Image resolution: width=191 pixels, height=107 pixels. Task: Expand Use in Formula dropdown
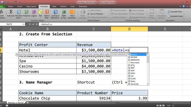tap(104, 14)
